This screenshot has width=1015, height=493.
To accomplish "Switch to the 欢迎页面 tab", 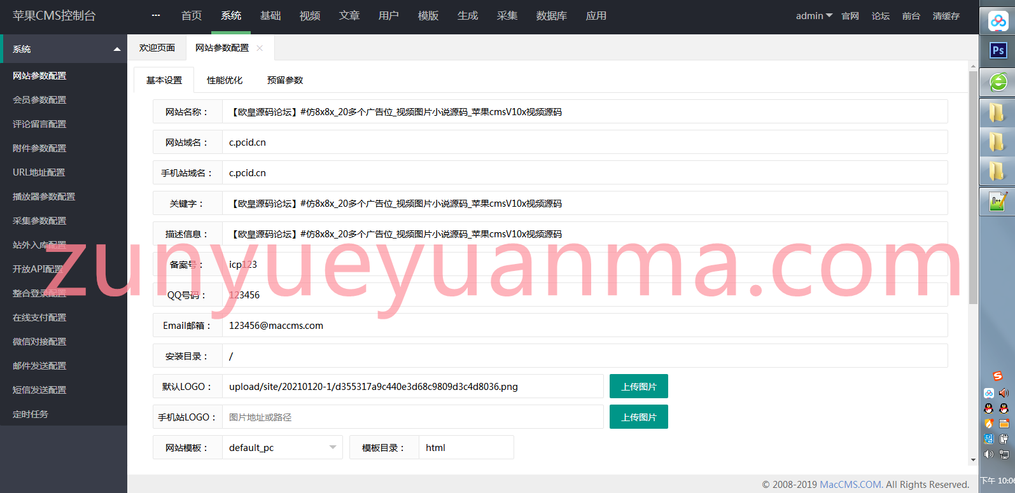I will click(x=157, y=48).
